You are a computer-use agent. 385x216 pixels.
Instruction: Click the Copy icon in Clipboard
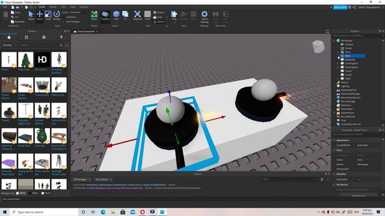click(x=12, y=12)
